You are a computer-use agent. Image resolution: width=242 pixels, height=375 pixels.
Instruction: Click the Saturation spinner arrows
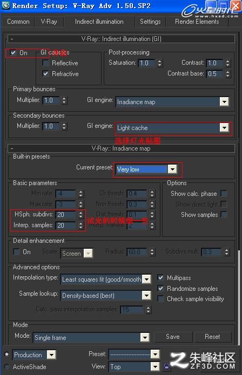pos(160,63)
